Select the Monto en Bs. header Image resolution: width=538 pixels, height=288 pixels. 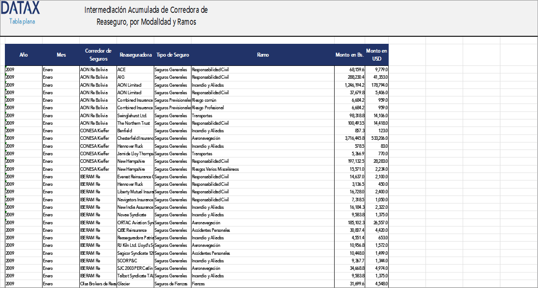tap(350, 55)
